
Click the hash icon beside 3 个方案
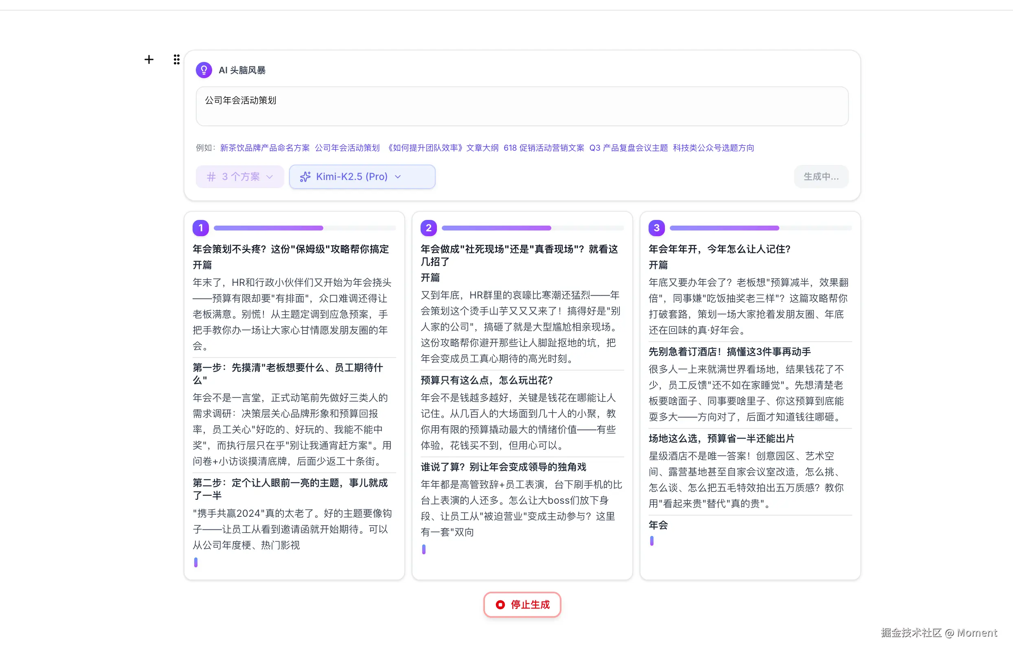pyautogui.click(x=211, y=177)
